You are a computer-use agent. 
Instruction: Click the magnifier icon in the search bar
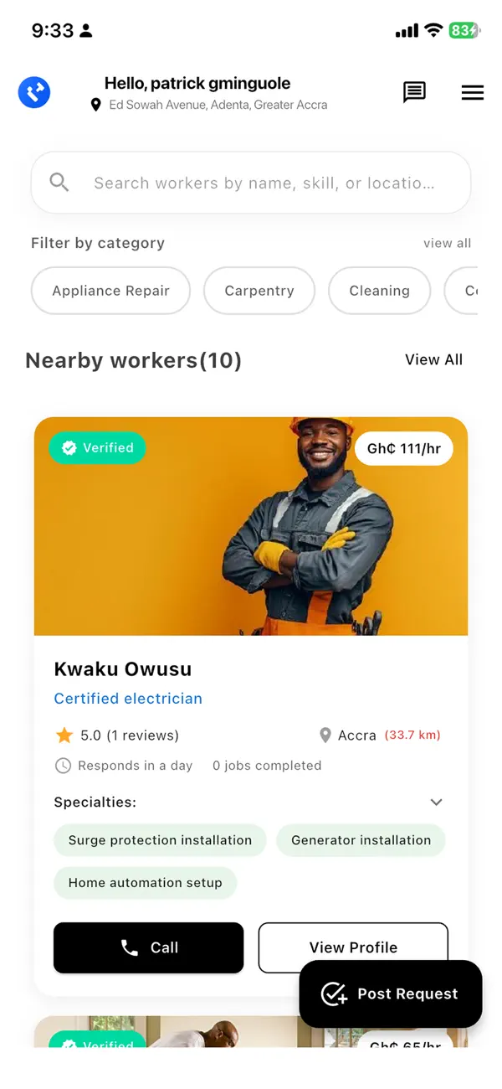tap(59, 182)
